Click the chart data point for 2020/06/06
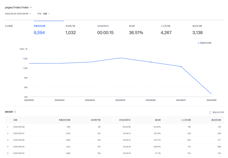This screenshot has width=228, height=158. [151, 62]
